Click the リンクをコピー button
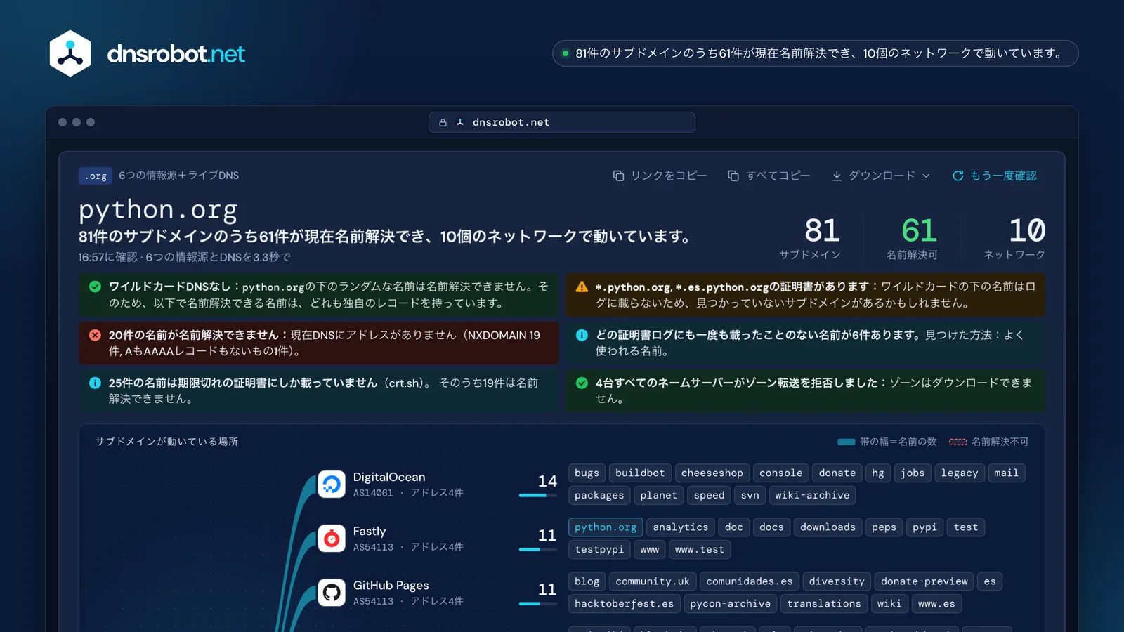The width and height of the screenshot is (1124, 632). [660, 176]
